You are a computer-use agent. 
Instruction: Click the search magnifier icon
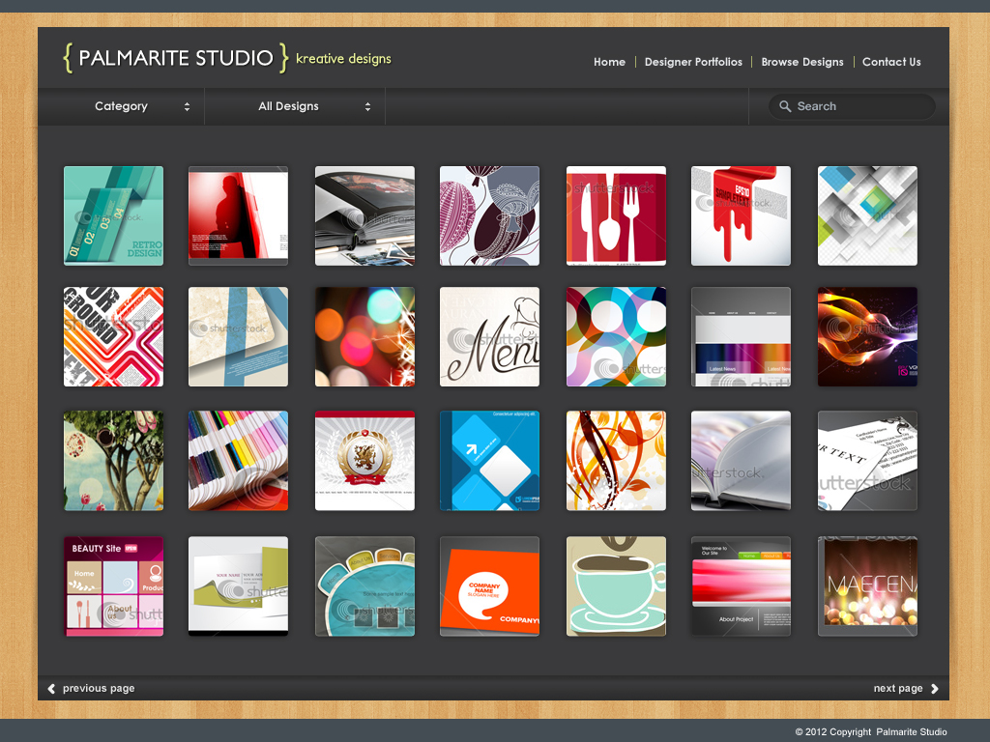coord(785,106)
